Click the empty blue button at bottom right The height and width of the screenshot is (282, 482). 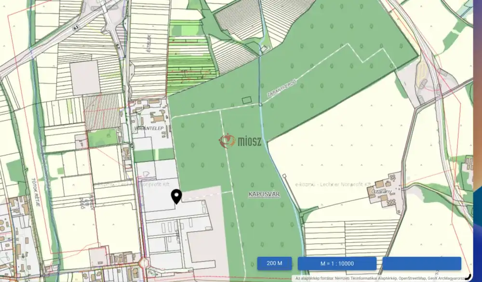click(x=422, y=264)
